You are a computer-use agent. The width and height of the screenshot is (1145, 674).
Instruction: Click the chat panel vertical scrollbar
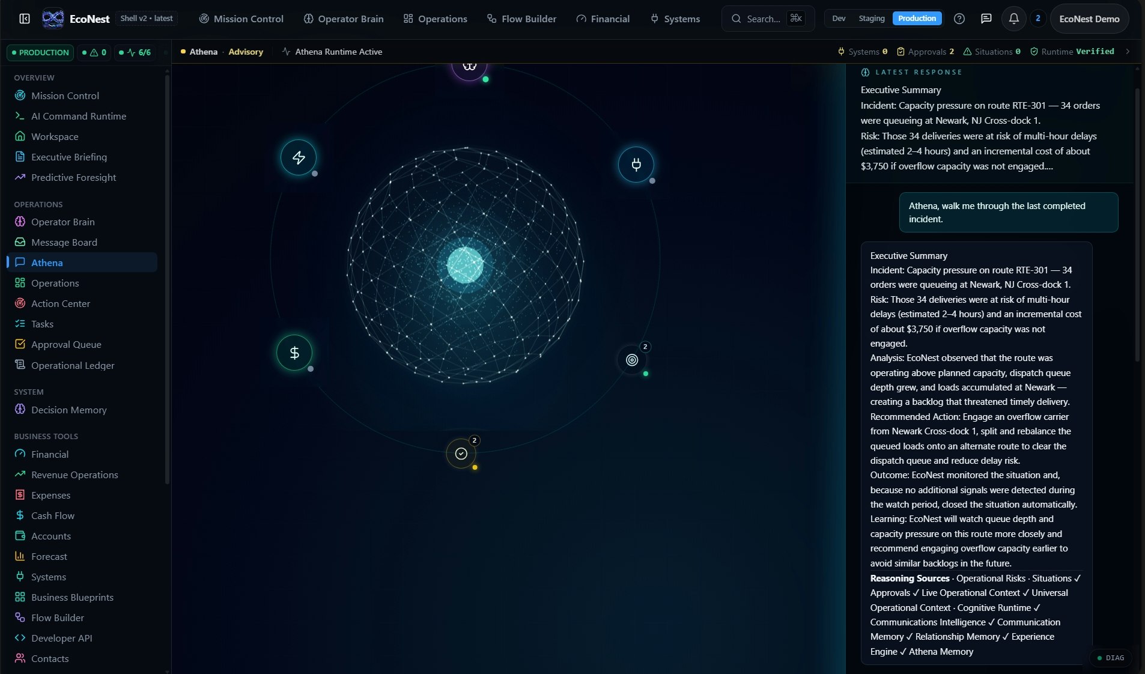1137,225
